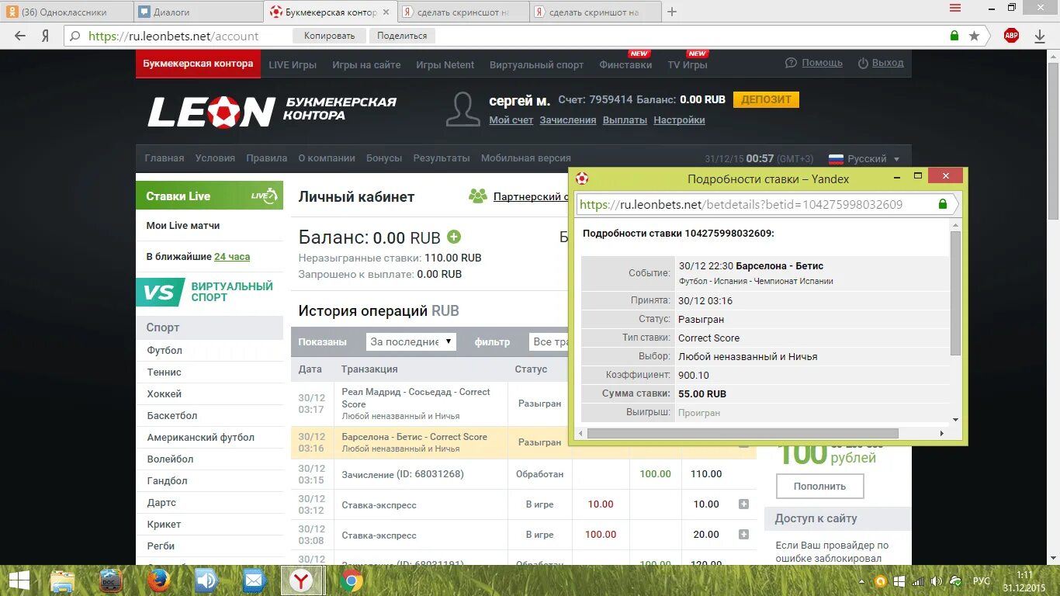Open File Explorer from taskbar
This screenshot has height=596, width=1060.
pyautogui.click(x=62, y=580)
